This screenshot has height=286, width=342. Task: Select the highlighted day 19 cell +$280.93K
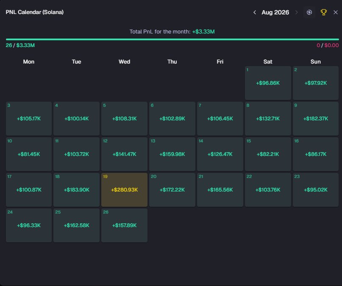(x=124, y=190)
